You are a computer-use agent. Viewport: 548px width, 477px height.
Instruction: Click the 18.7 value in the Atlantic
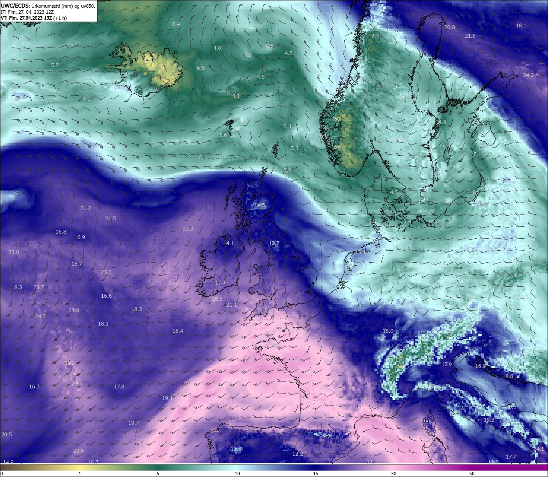(x=77, y=264)
